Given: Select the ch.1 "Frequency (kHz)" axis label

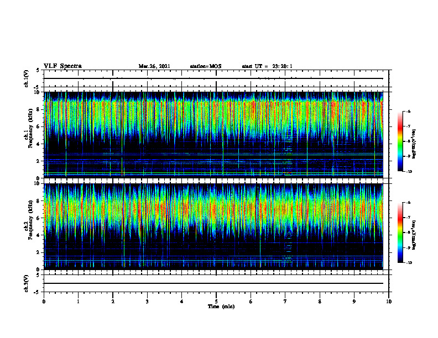Looking at the screenshot, I should point(30,128).
